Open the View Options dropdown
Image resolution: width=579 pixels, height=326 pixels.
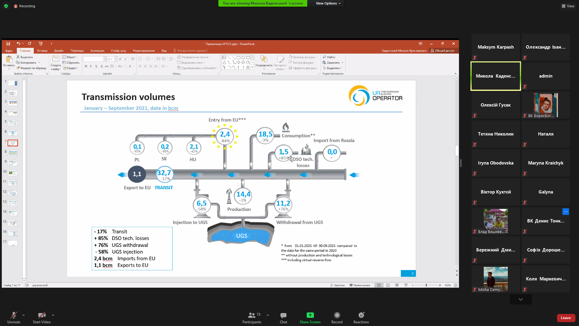(328, 3)
